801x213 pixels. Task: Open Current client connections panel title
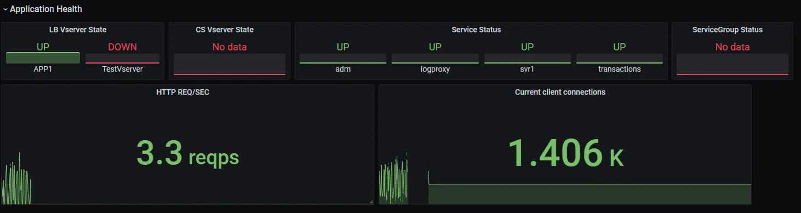560,92
